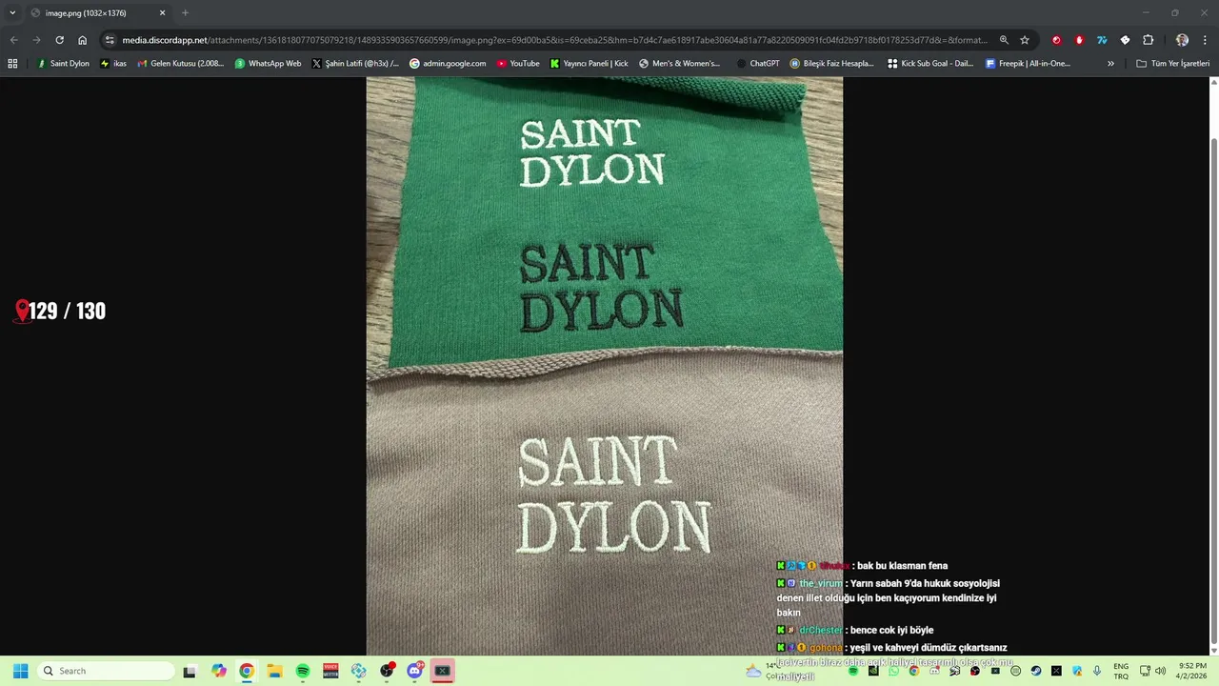The width and height of the screenshot is (1219, 686).
Task: Open File Explorer from the taskbar
Action: click(274, 671)
